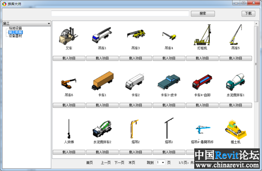Screen dimensions: 262x171
Task: Select the 叉车 forklift thumbnail
Action: coord(68,36)
